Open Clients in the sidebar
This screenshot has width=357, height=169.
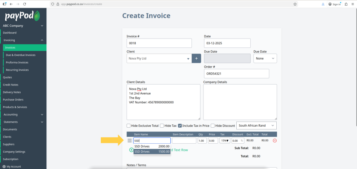click(7, 137)
